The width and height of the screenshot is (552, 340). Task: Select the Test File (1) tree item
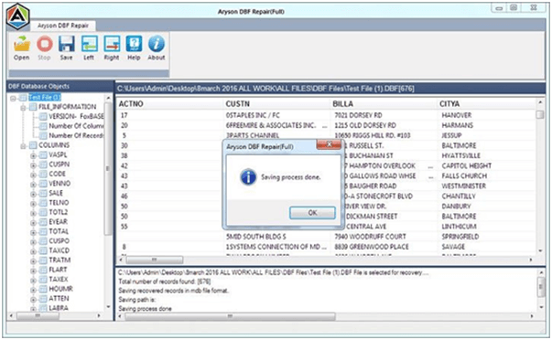(45, 98)
